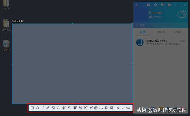Open QQ mailbox envelope icon
Screen dimensions: 190x116
pos(148,5)
